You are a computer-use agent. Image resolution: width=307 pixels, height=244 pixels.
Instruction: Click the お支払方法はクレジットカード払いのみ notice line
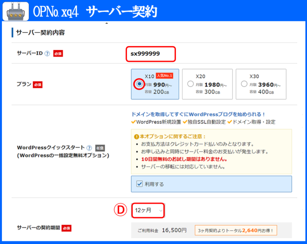[x=197, y=144]
